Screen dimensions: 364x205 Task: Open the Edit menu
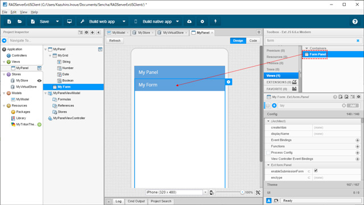(14, 12)
